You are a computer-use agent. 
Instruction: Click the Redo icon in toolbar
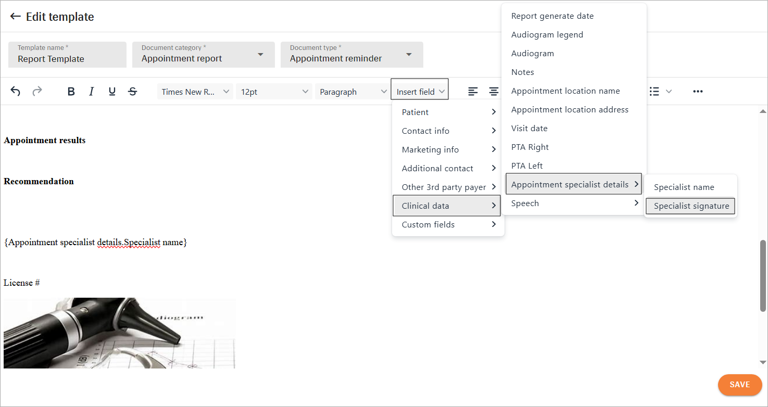[37, 92]
